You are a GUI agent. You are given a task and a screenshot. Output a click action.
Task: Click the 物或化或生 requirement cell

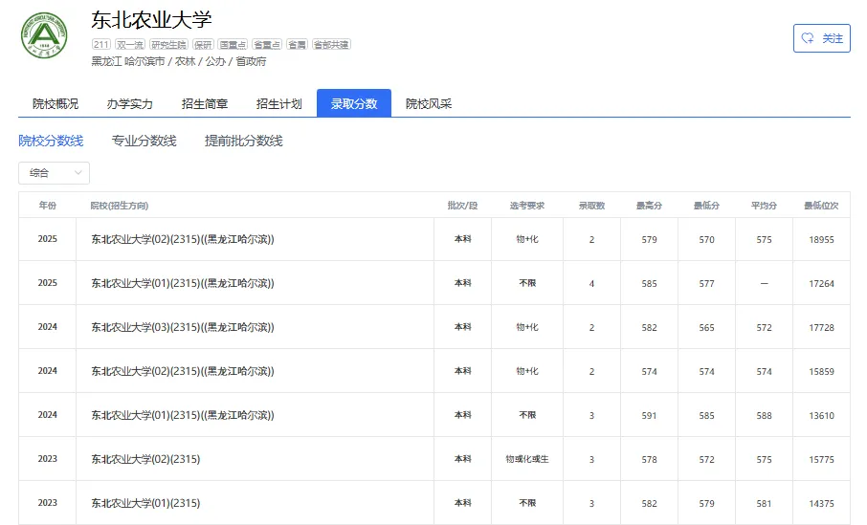tap(527, 459)
